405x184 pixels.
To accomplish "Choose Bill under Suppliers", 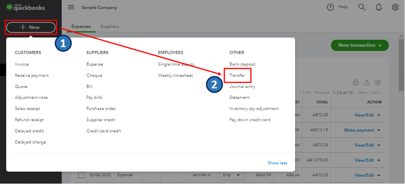I will pos(89,86).
